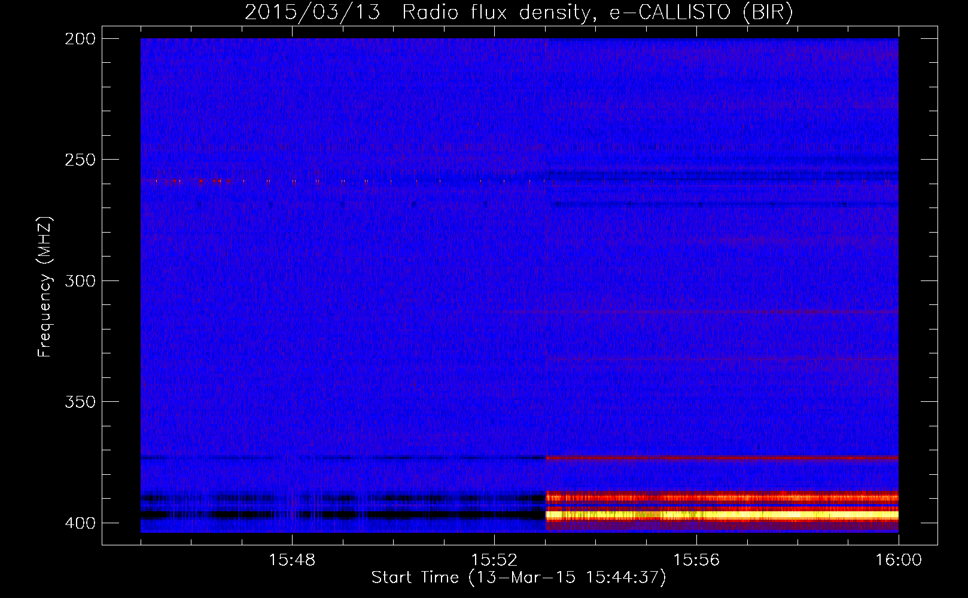Click the 300 frequency tick label
The image size is (968, 598).
pyautogui.click(x=80, y=280)
